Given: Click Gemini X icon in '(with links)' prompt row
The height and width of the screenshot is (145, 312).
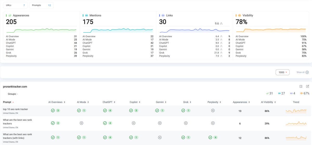Looking at the screenshot, I should (160, 137).
